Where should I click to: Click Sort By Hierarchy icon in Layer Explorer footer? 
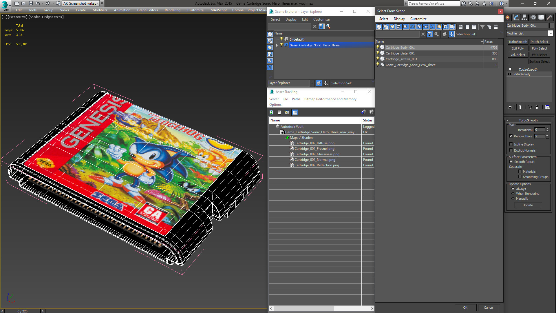(x=326, y=83)
